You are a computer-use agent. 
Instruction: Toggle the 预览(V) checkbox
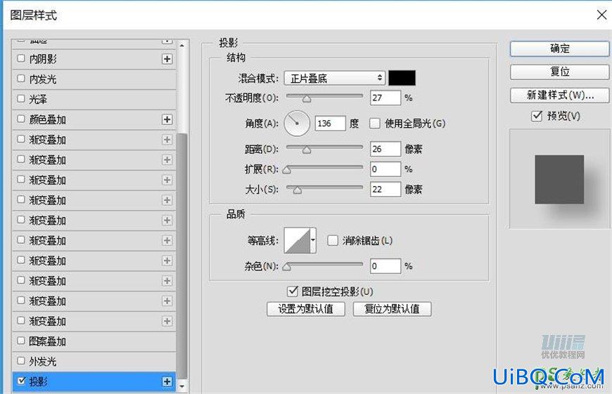[537, 116]
